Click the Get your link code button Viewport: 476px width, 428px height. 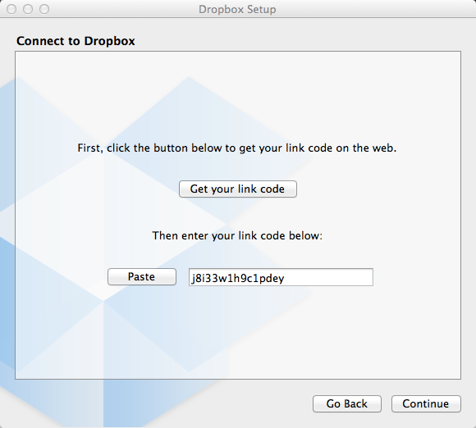tap(238, 189)
